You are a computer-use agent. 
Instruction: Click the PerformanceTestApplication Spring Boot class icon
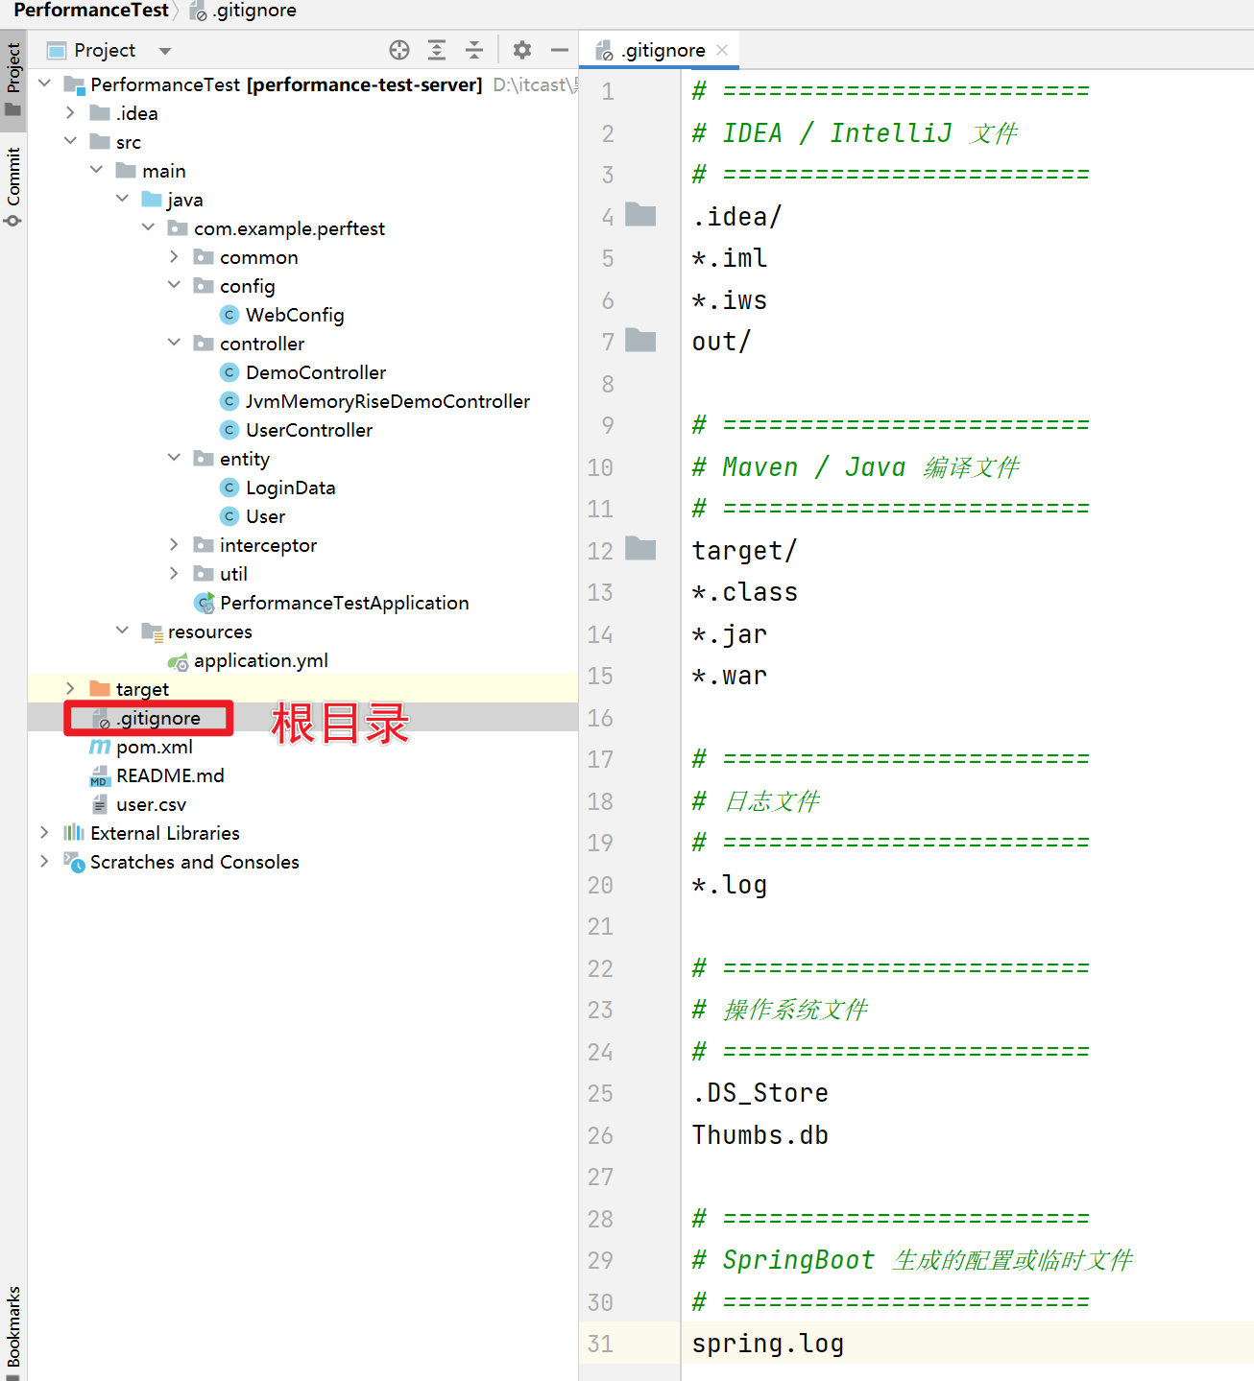click(205, 603)
